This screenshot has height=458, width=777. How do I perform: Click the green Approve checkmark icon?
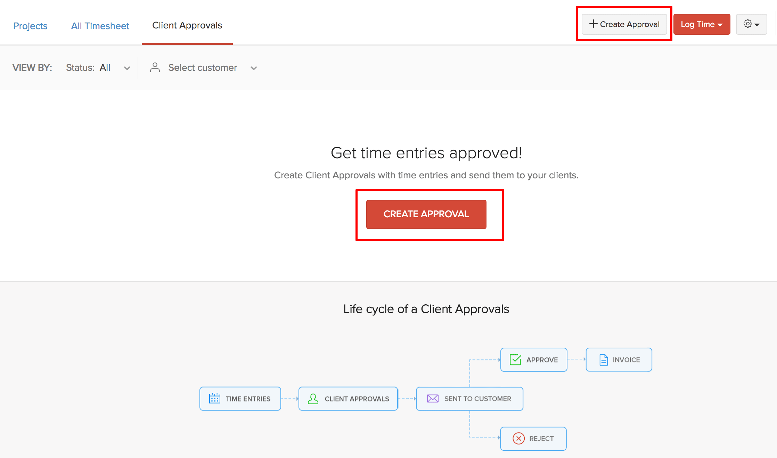point(515,360)
